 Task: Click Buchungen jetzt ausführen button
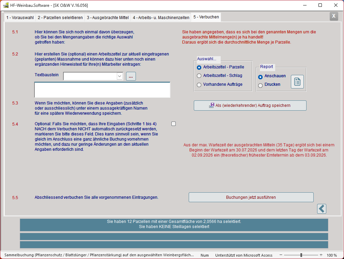point(251,197)
